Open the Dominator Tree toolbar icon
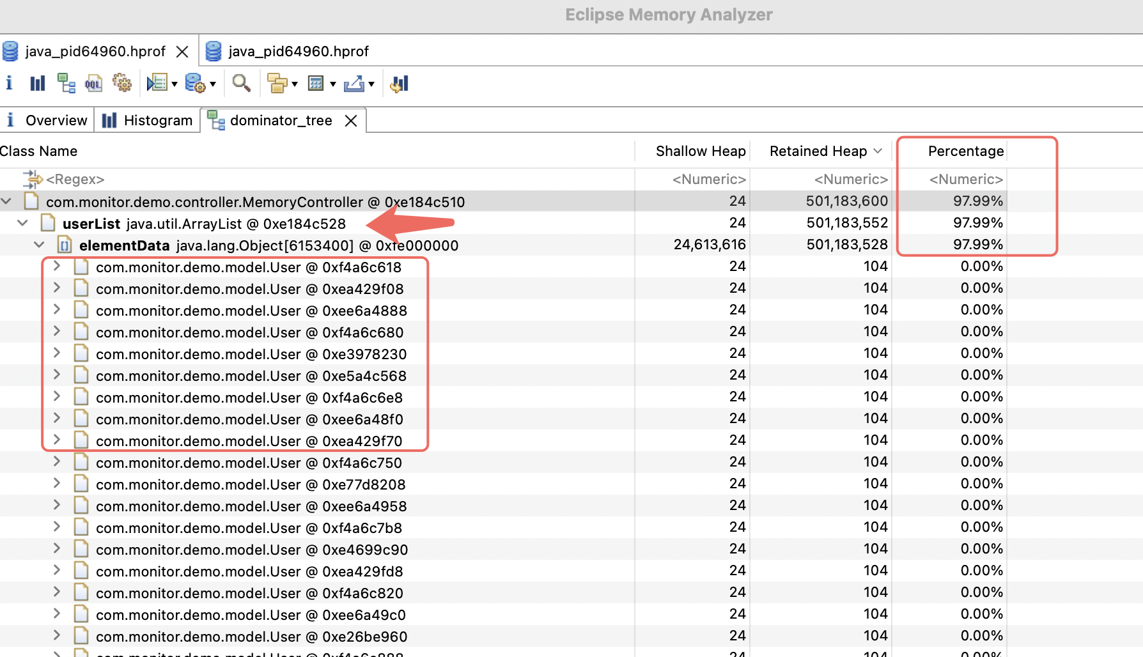 [x=66, y=83]
